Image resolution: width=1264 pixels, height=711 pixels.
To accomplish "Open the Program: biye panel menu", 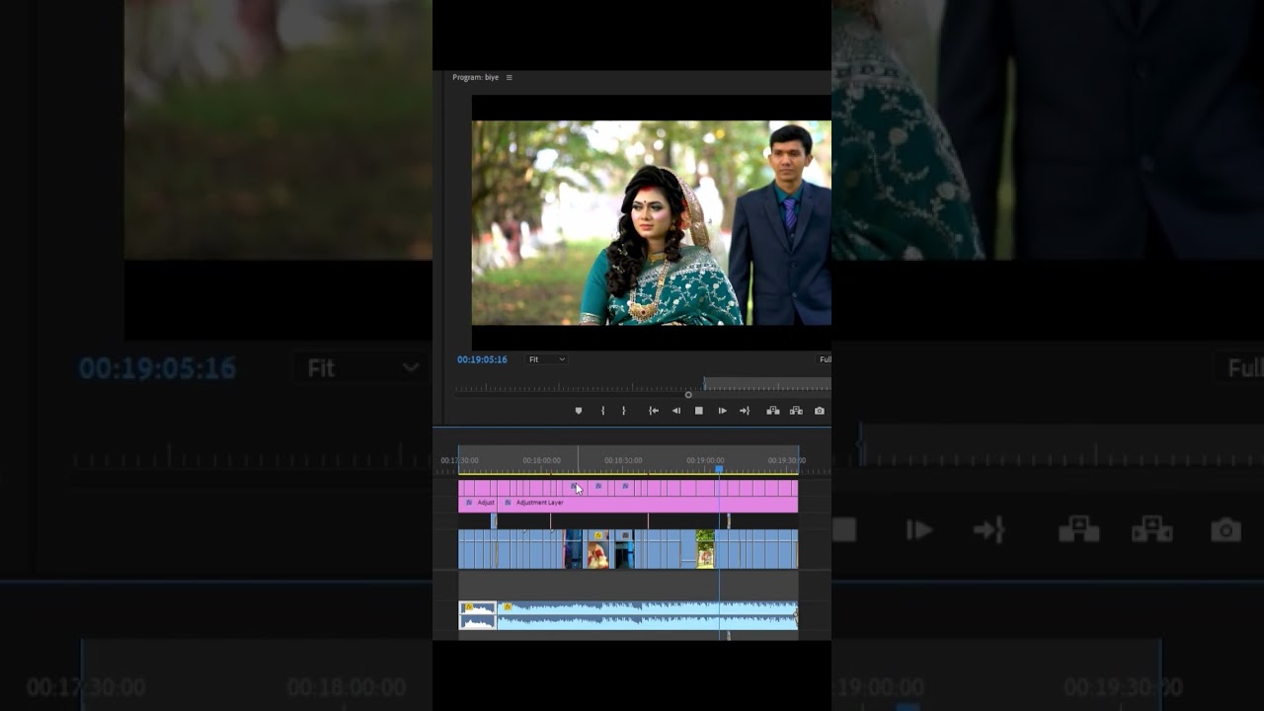I will point(510,77).
